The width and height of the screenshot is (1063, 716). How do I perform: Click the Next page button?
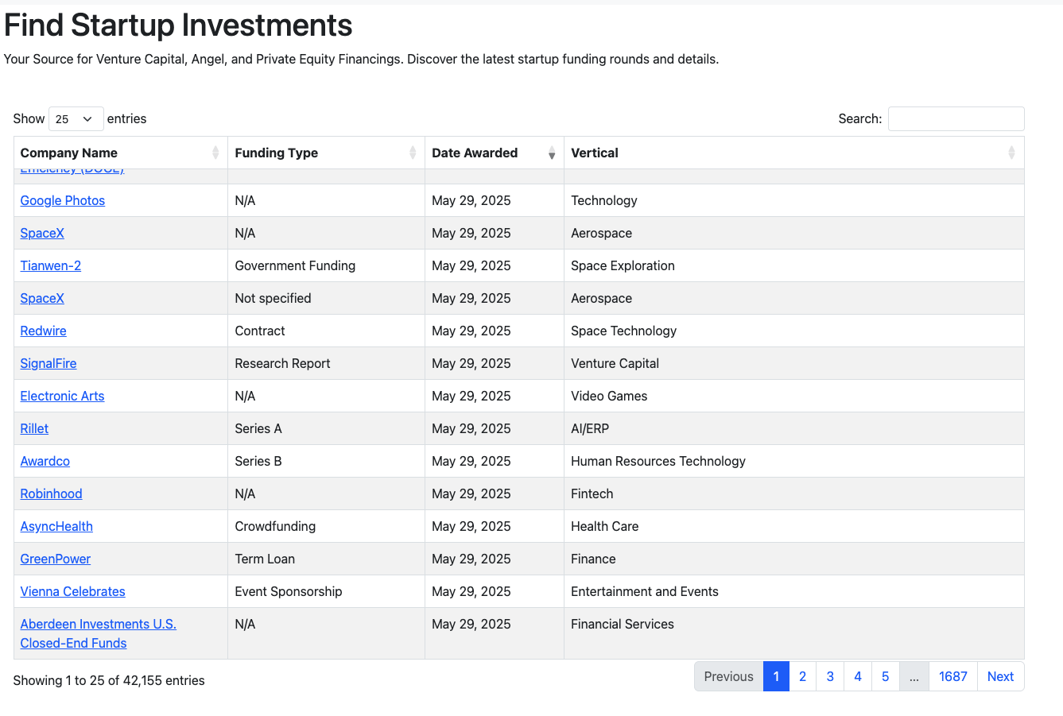pyautogui.click(x=1000, y=676)
